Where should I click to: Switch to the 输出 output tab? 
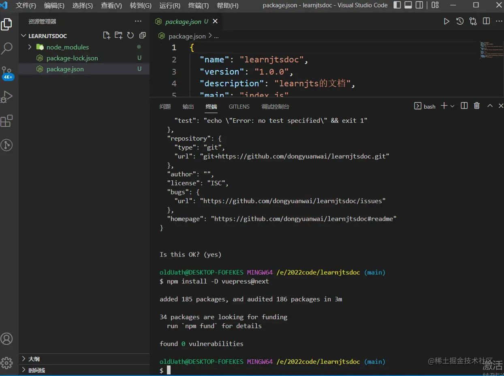click(x=188, y=107)
